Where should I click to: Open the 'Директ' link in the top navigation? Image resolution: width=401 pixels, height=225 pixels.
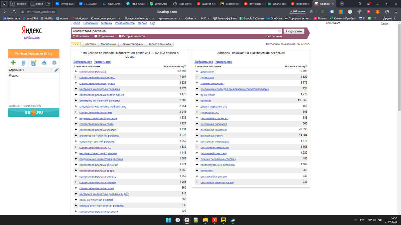[76, 23]
